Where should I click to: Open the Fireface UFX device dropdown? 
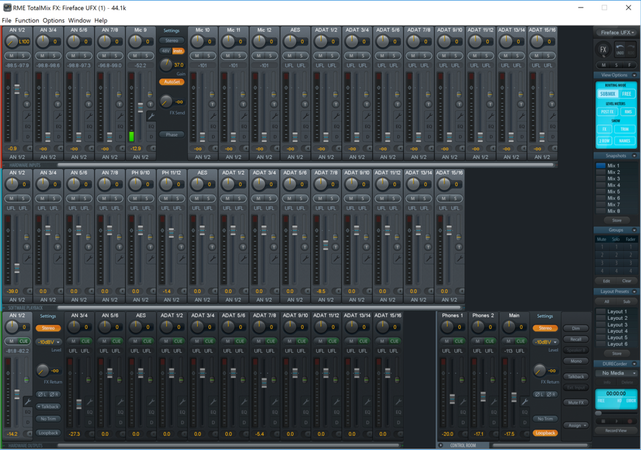[617, 33]
